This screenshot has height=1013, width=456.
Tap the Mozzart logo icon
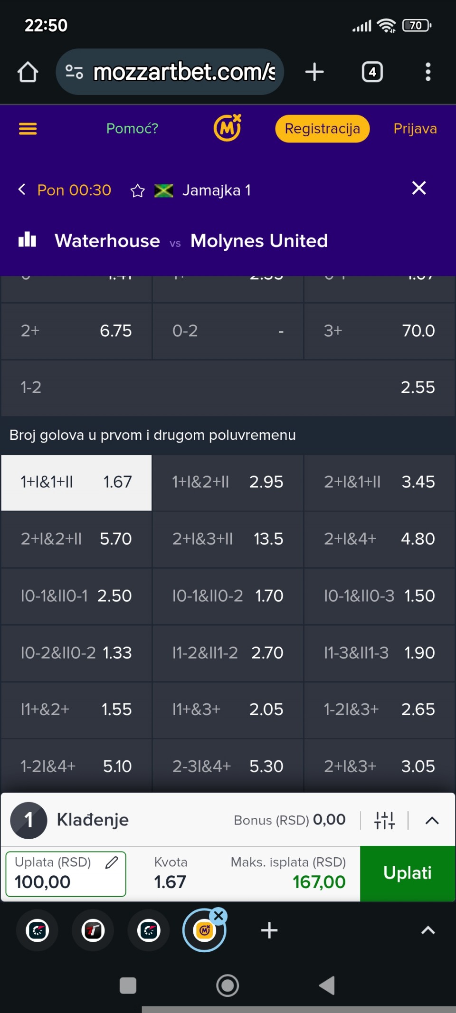click(x=228, y=128)
